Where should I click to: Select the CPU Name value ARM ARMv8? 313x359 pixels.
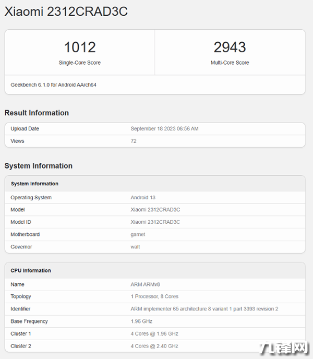[145, 284]
